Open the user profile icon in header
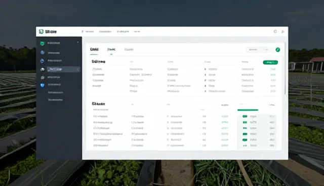Image resolution: width=324 pixels, height=186 pixels. tap(282, 31)
